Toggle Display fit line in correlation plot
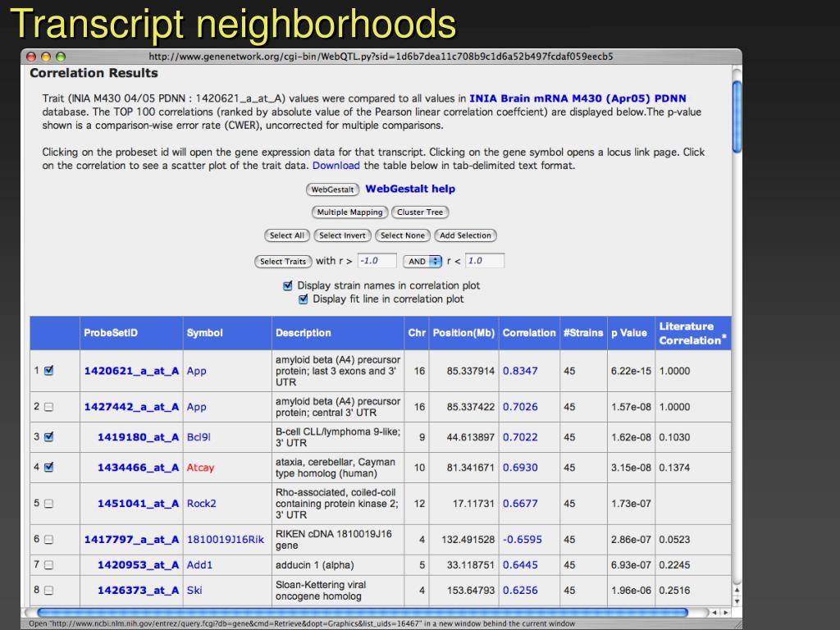This screenshot has width=840, height=630. click(304, 299)
